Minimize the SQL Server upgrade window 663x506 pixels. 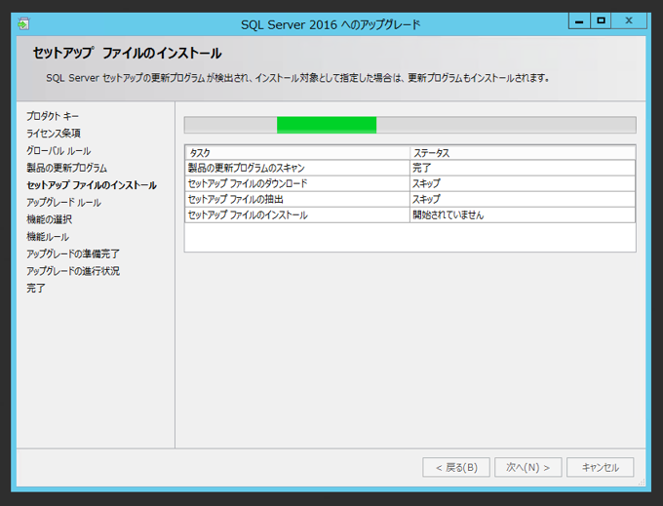click(579, 20)
